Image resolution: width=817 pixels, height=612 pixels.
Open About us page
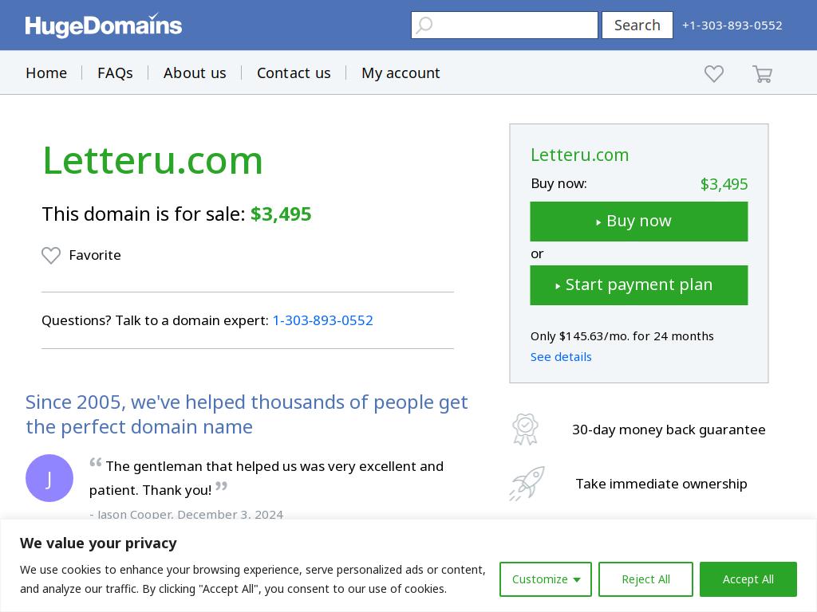195,73
